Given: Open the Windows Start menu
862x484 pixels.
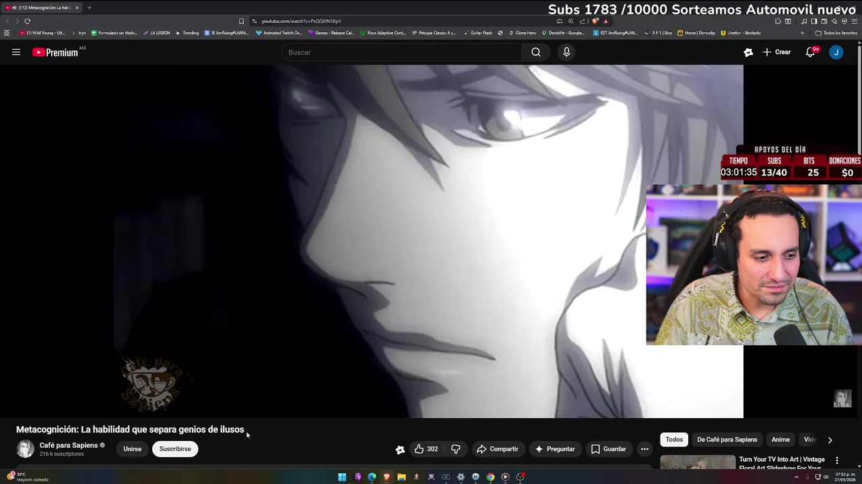Looking at the screenshot, I should (x=342, y=477).
